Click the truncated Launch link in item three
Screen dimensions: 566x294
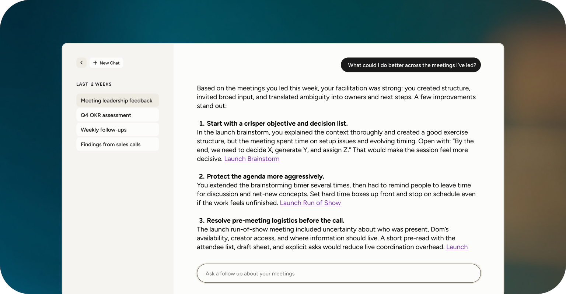pyautogui.click(x=457, y=247)
